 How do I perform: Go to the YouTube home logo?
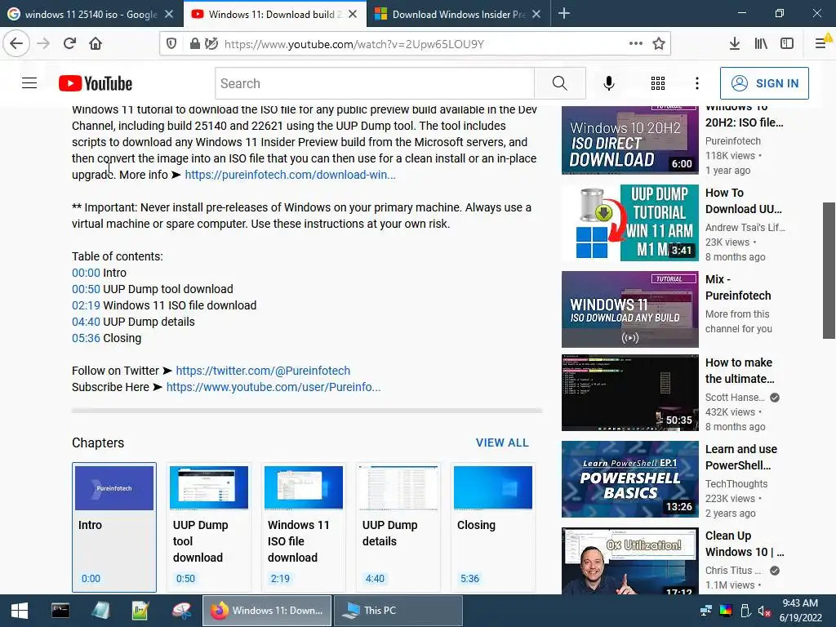[x=96, y=83]
